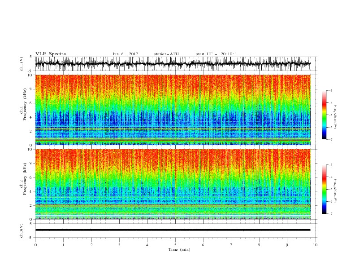Click the "-3" tick on ch.1 color bar
The image size is (355, 275).
pos(330,90)
